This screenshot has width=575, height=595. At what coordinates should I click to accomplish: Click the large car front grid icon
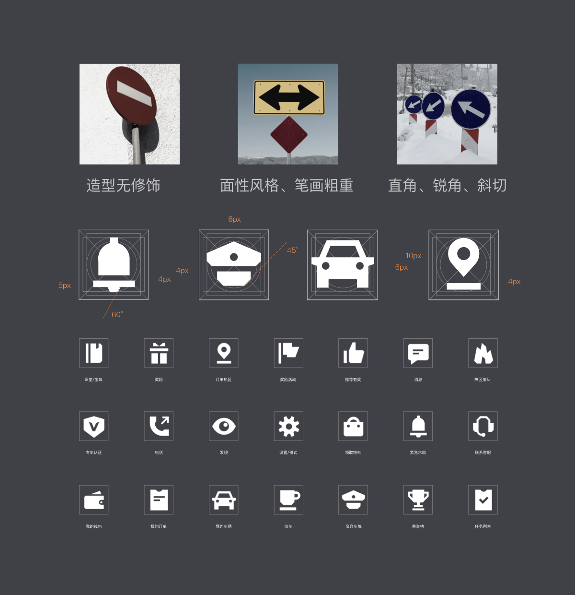(343, 265)
